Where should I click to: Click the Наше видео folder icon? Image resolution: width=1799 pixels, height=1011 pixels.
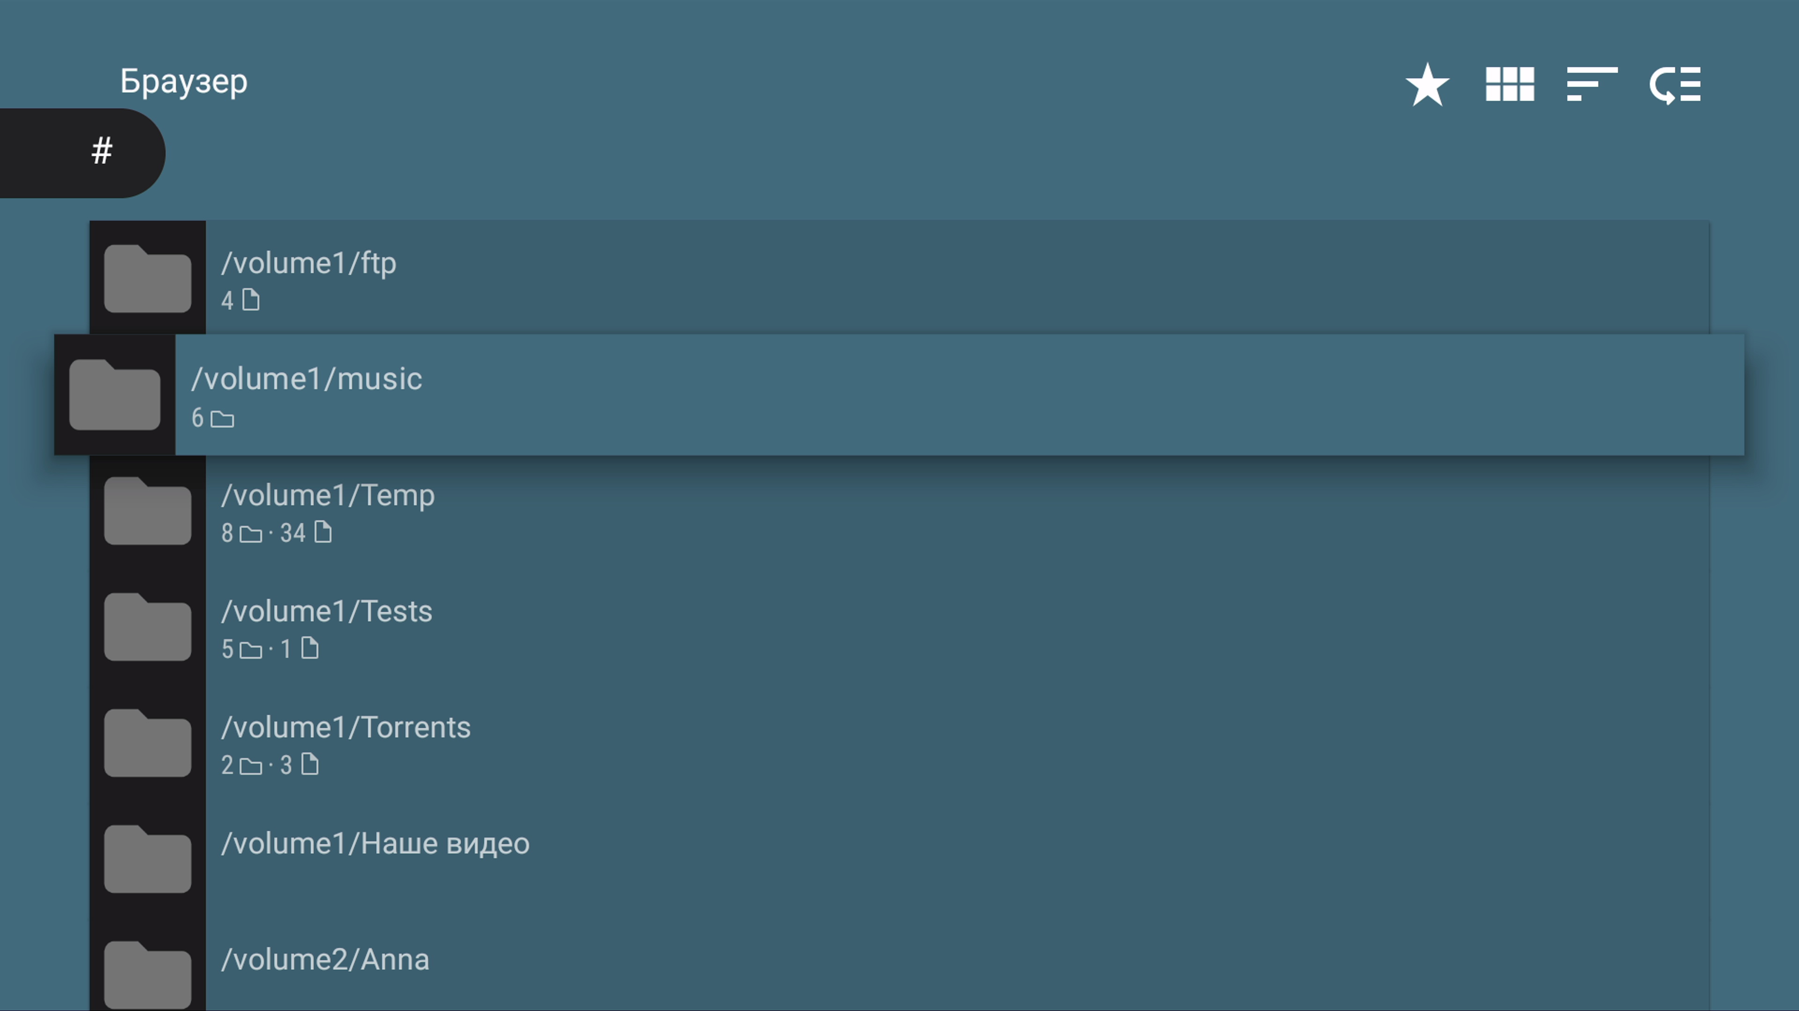pyautogui.click(x=148, y=858)
